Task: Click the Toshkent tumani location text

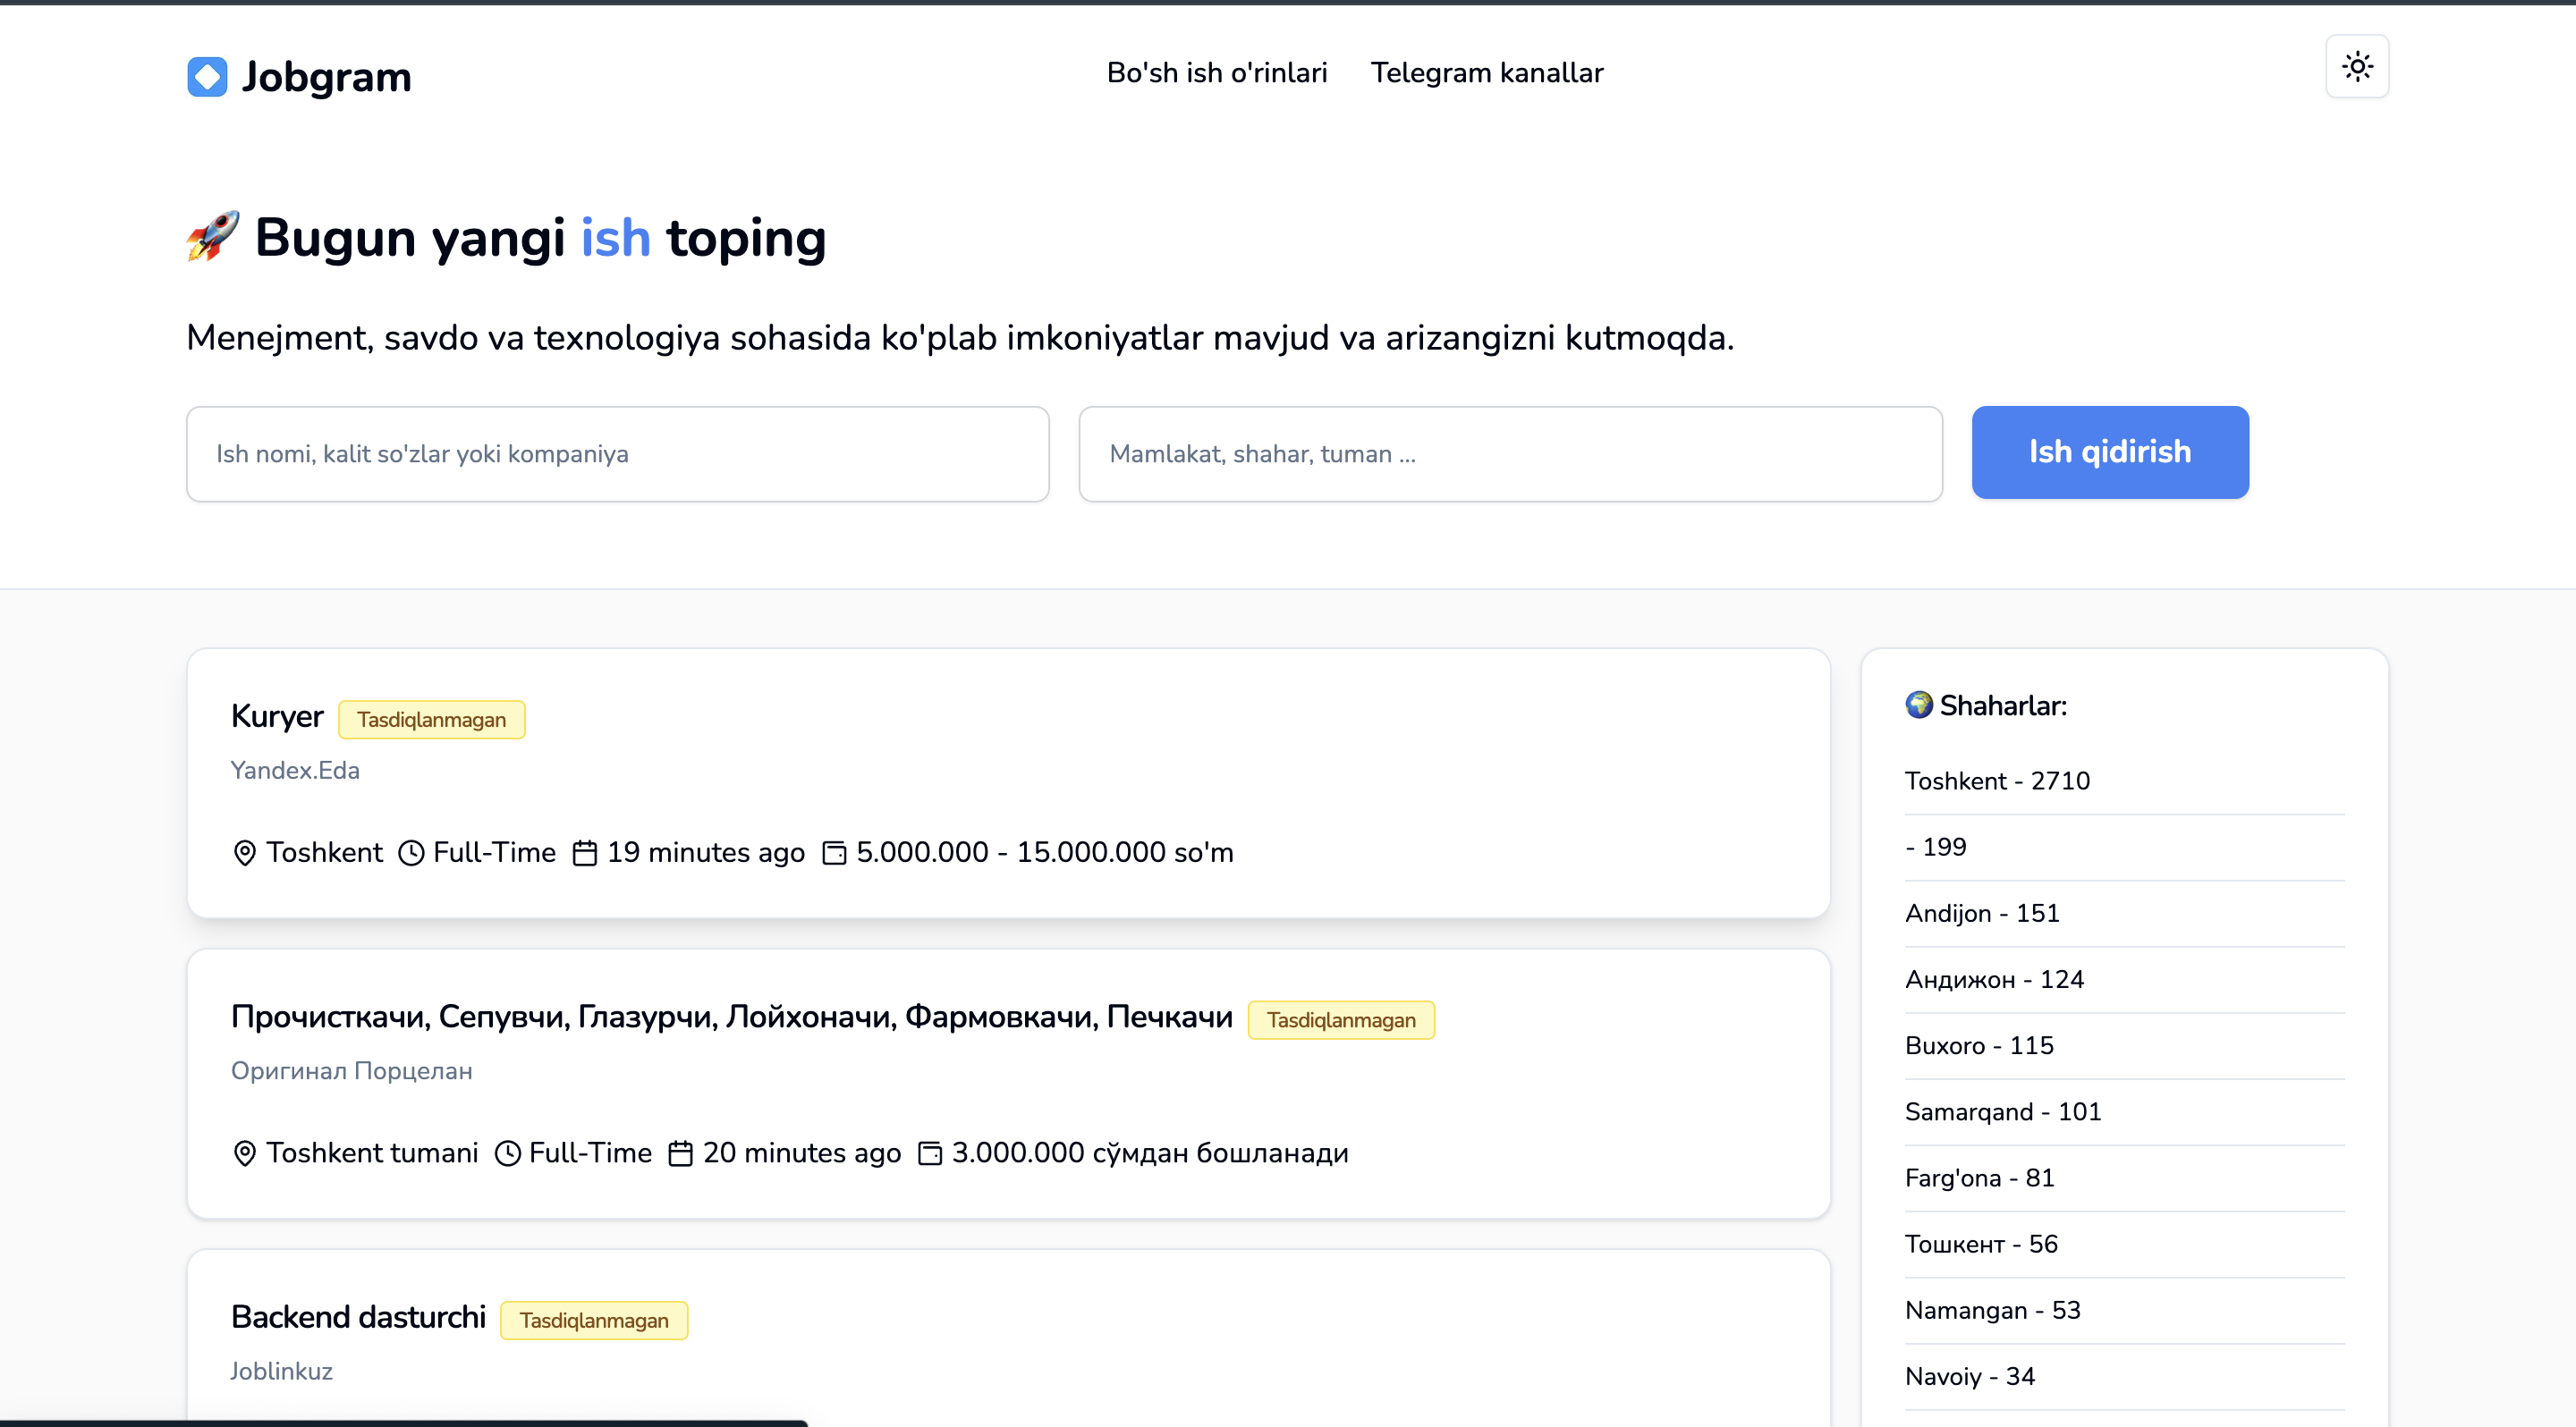Action: click(x=372, y=1153)
